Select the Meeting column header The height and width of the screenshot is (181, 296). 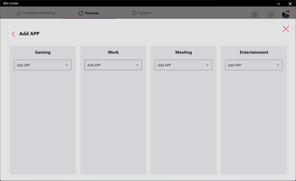click(x=183, y=53)
